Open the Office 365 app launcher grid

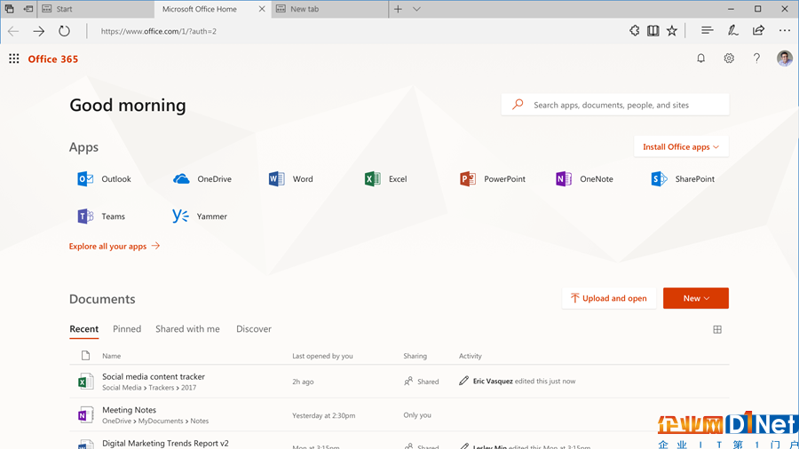pyautogui.click(x=13, y=59)
